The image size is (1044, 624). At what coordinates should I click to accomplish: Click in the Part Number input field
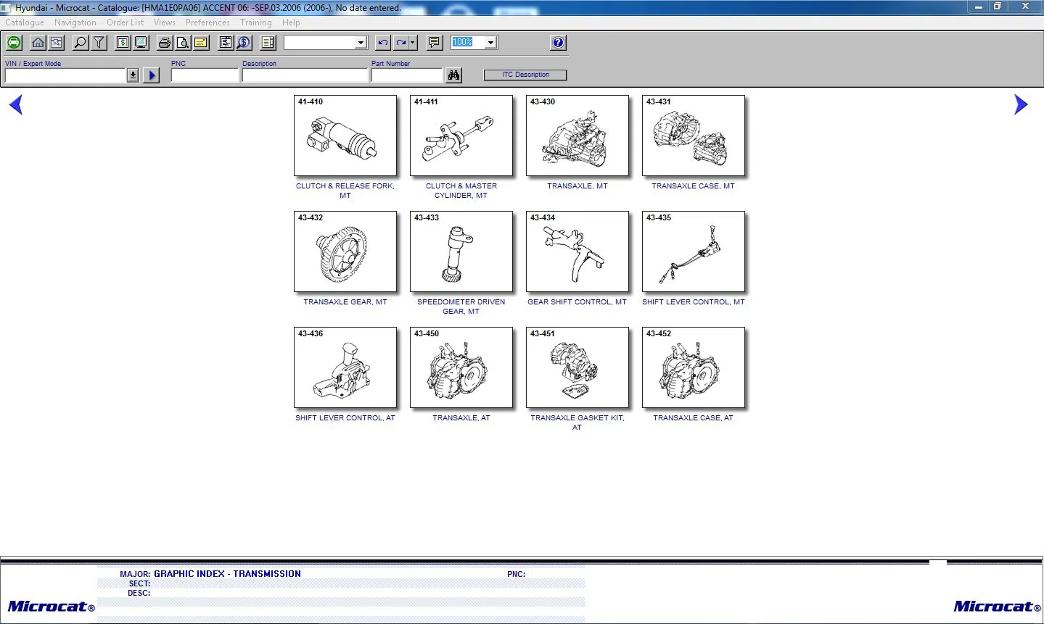[x=407, y=75]
